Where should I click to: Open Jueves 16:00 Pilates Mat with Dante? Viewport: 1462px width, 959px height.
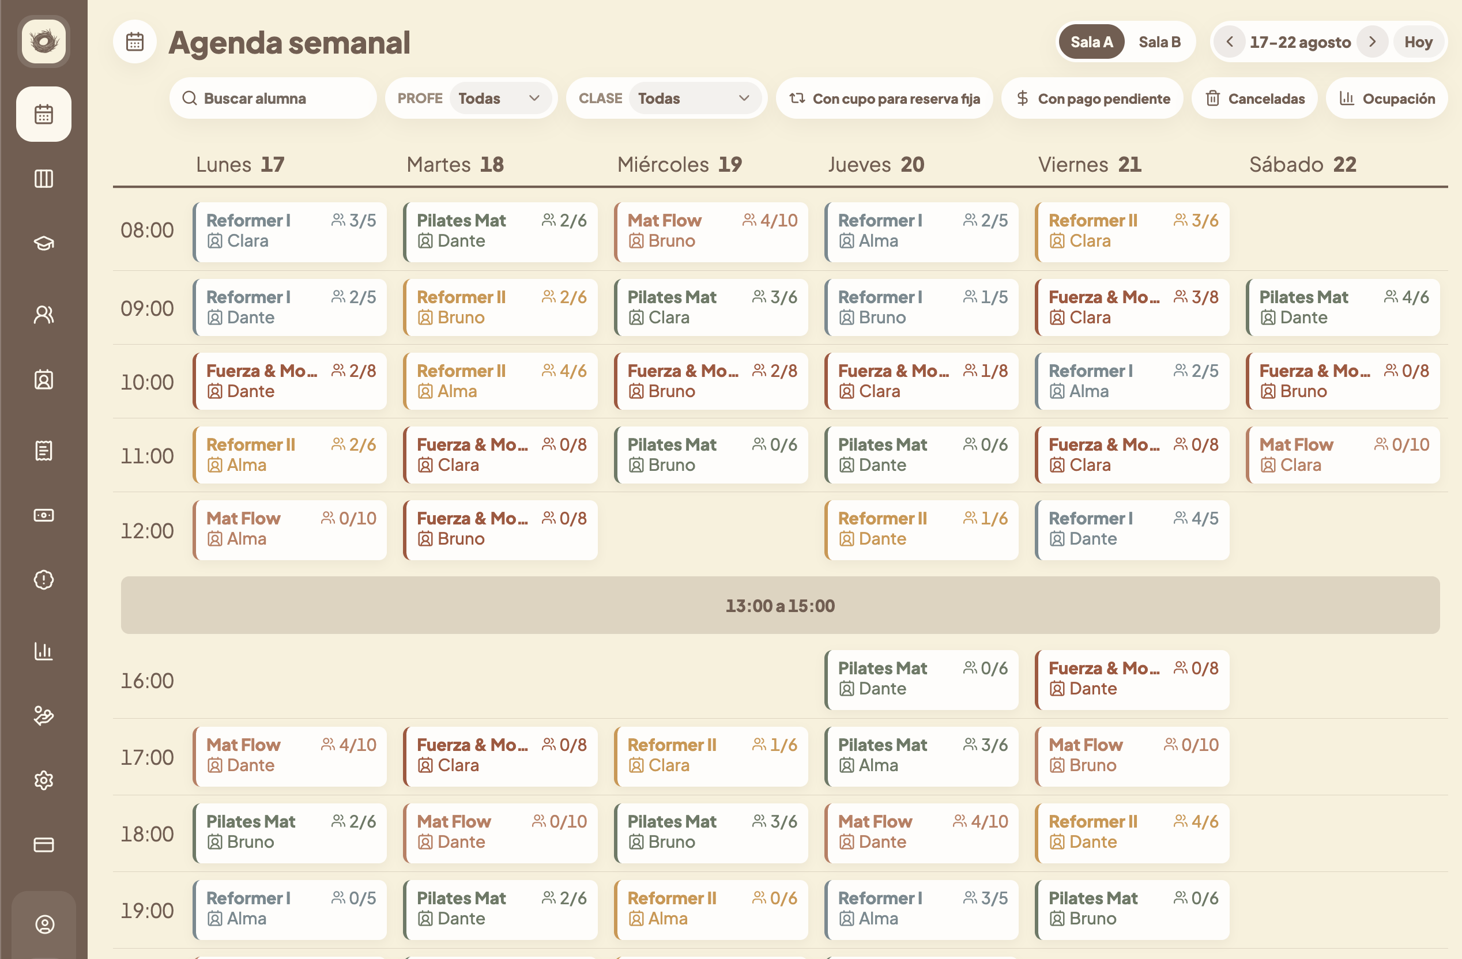coord(921,679)
